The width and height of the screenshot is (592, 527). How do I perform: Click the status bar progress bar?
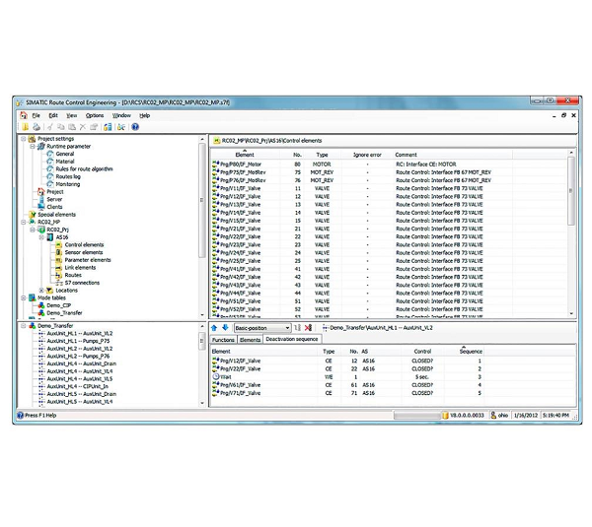point(416,415)
